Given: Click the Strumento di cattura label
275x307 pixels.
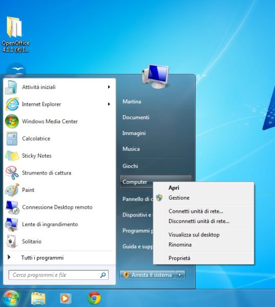Looking at the screenshot, I should point(47,173).
